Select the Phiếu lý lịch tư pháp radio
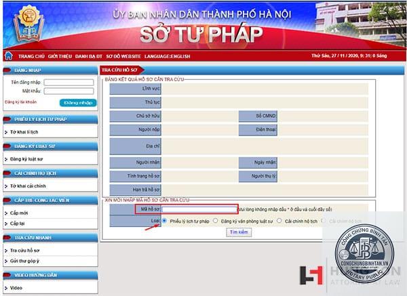 click(164, 221)
